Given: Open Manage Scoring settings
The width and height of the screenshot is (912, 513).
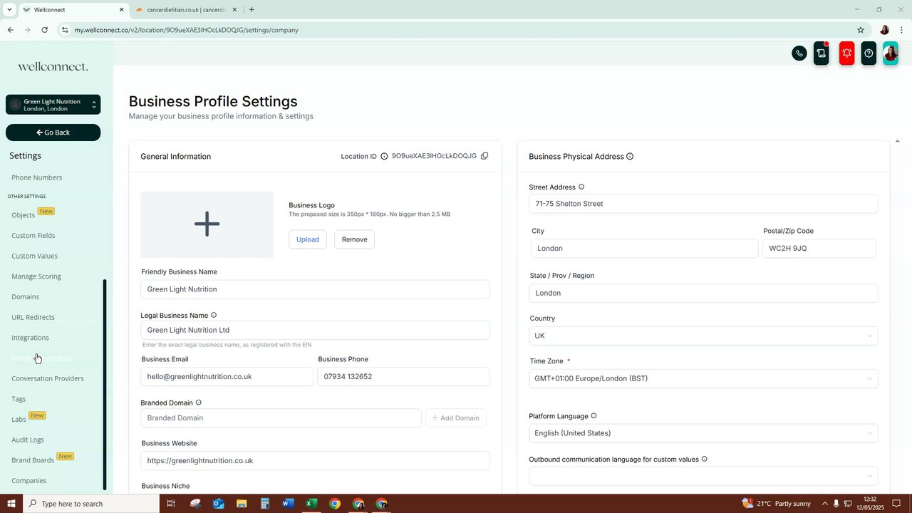Looking at the screenshot, I should [x=36, y=276].
